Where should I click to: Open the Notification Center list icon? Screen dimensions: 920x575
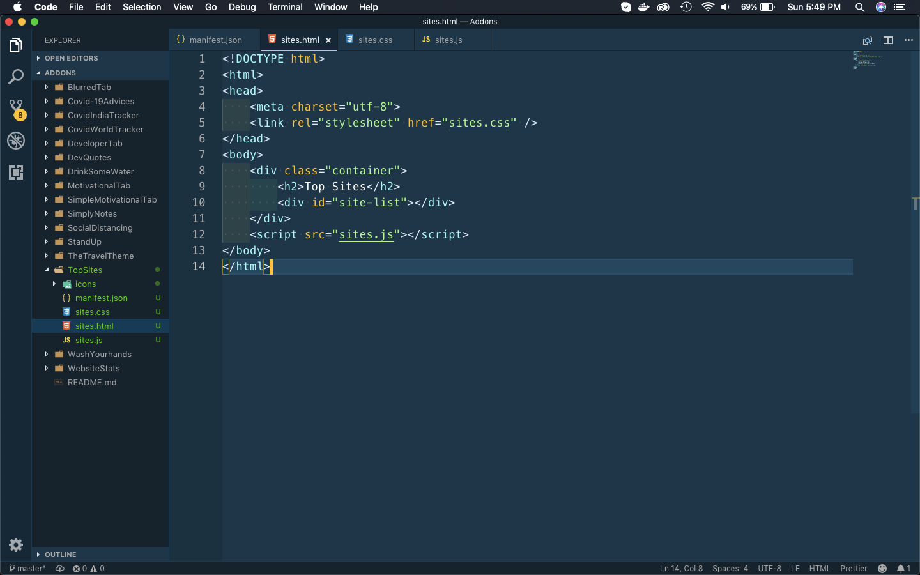click(x=900, y=7)
